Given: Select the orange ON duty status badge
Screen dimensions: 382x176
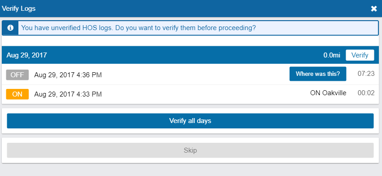Looking at the screenshot, I should (18, 94).
